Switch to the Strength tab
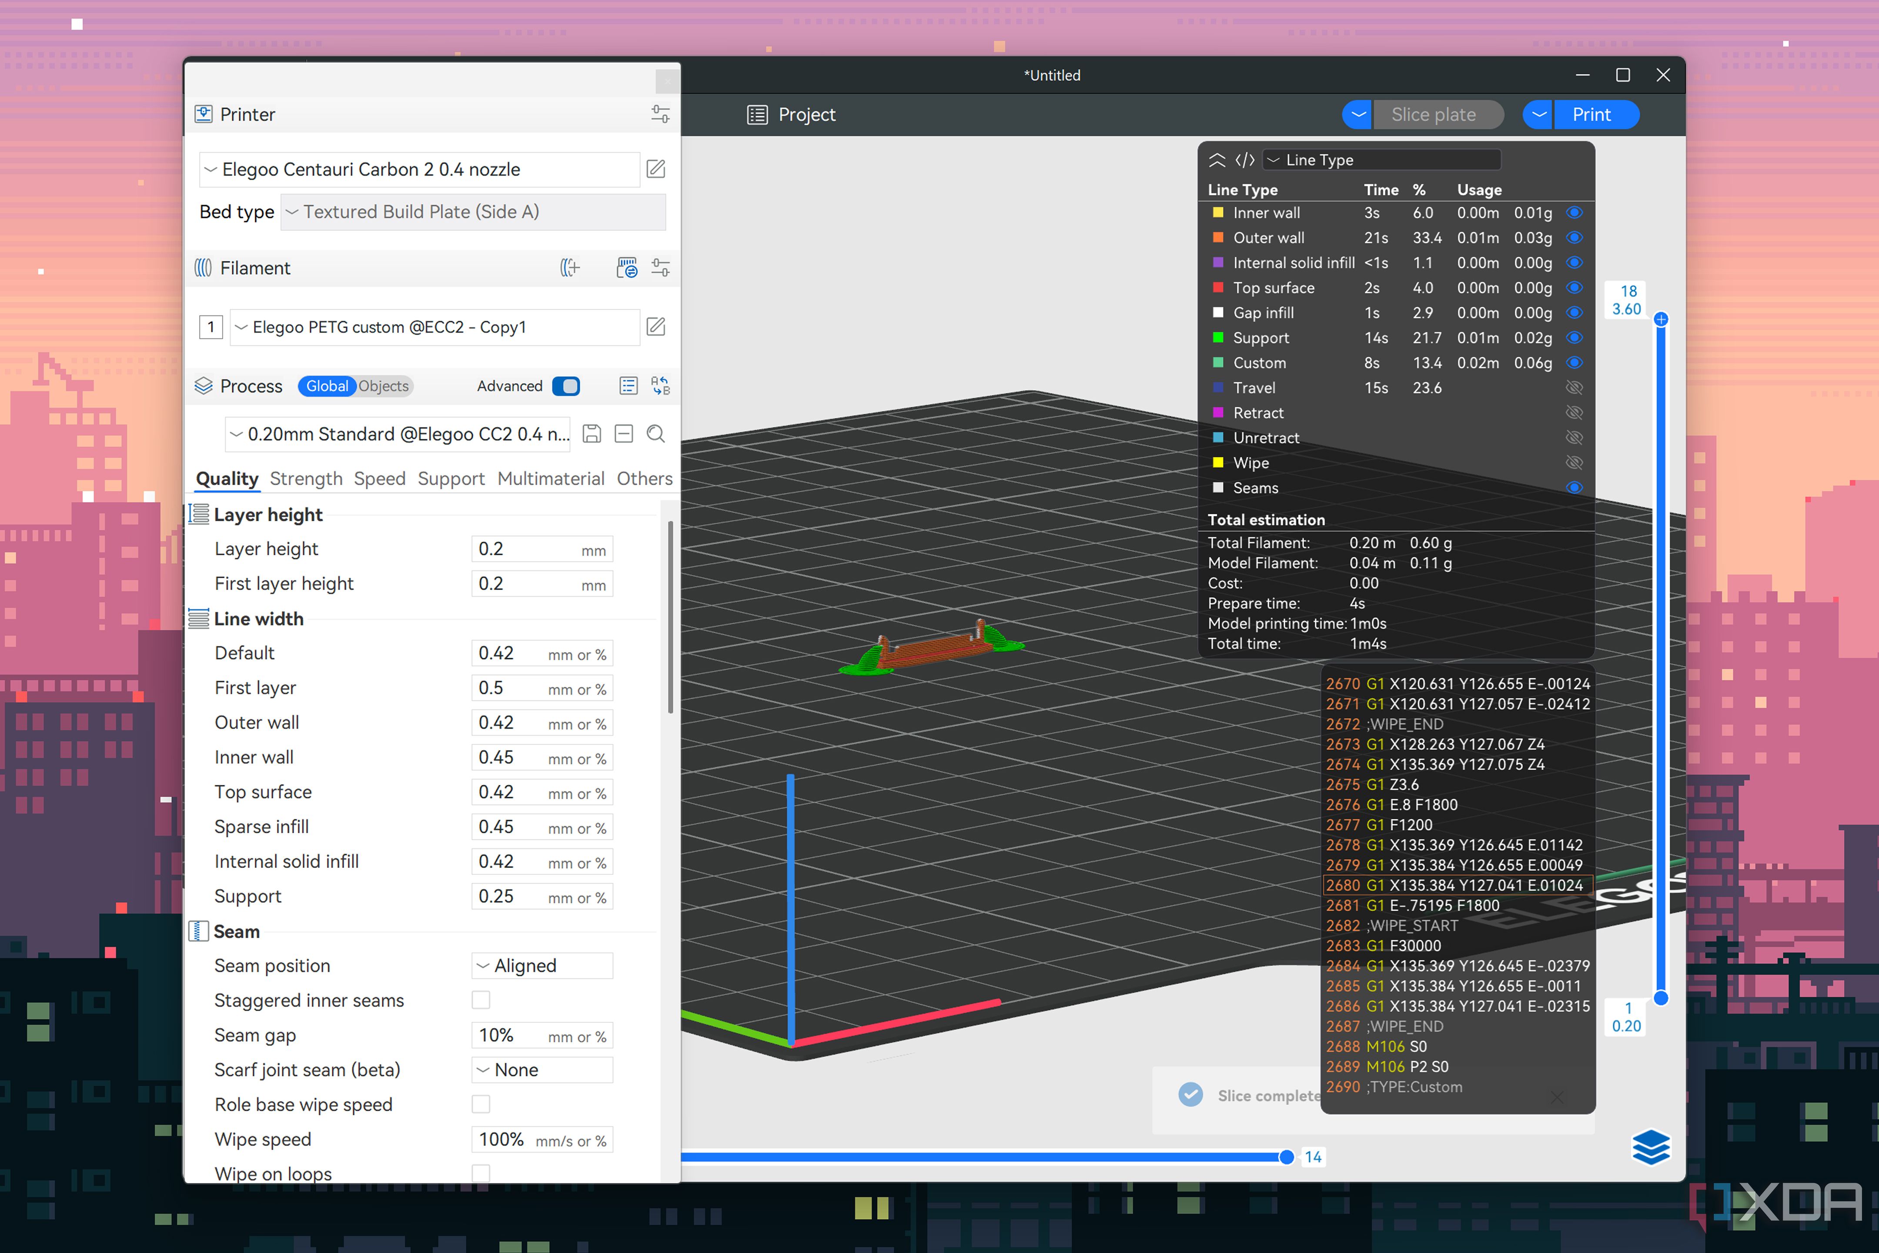 coord(306,479)
